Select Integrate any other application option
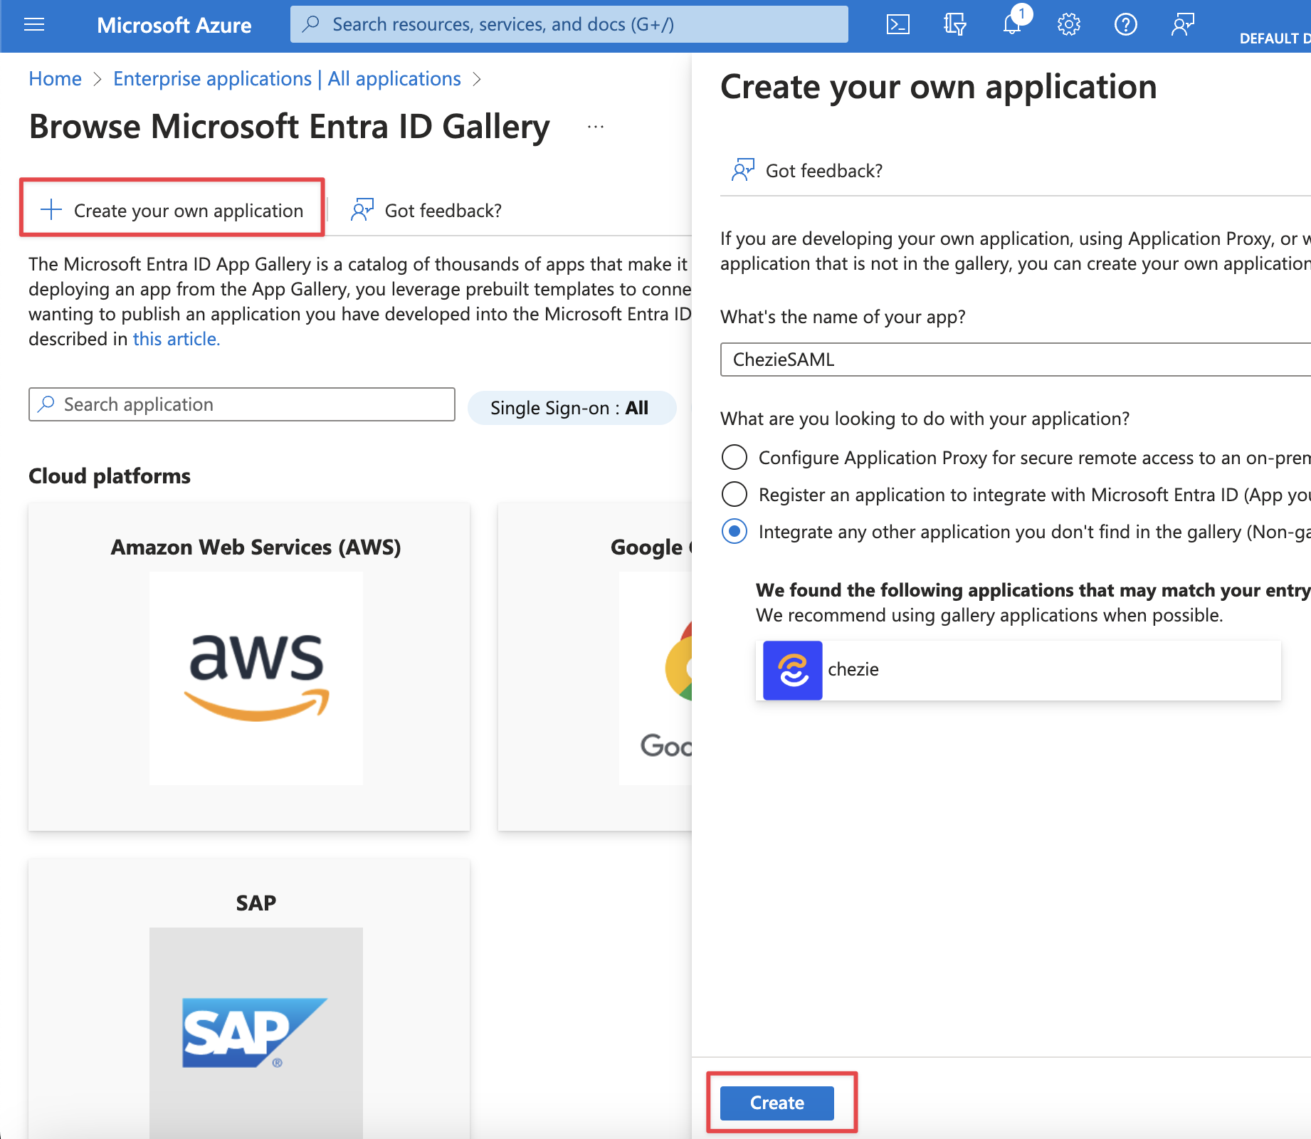This screenshot has width=1311, height=1139. point(735,531)
